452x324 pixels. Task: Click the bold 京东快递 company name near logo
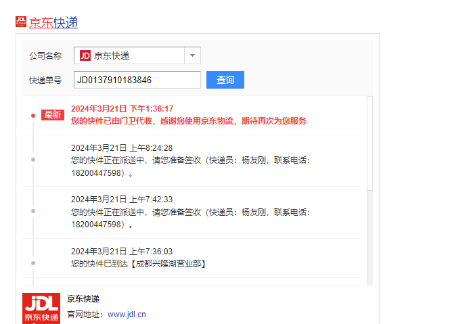click(x=83, y=298)
